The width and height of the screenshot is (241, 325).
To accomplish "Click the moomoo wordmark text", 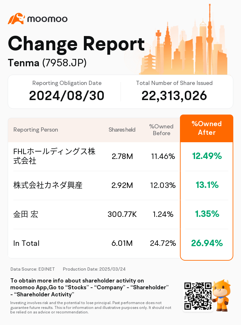I will (47, 19).
